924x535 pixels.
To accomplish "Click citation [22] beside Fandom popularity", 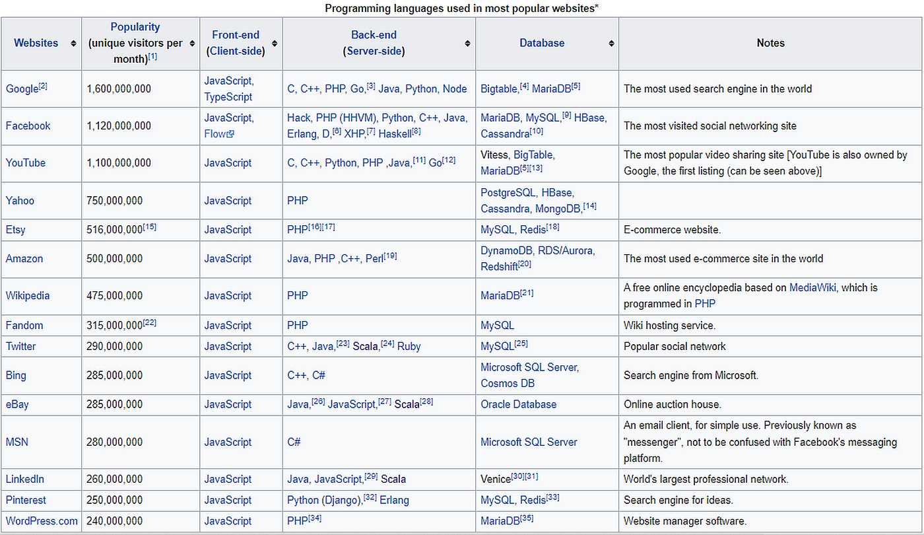I will (150, 322).
